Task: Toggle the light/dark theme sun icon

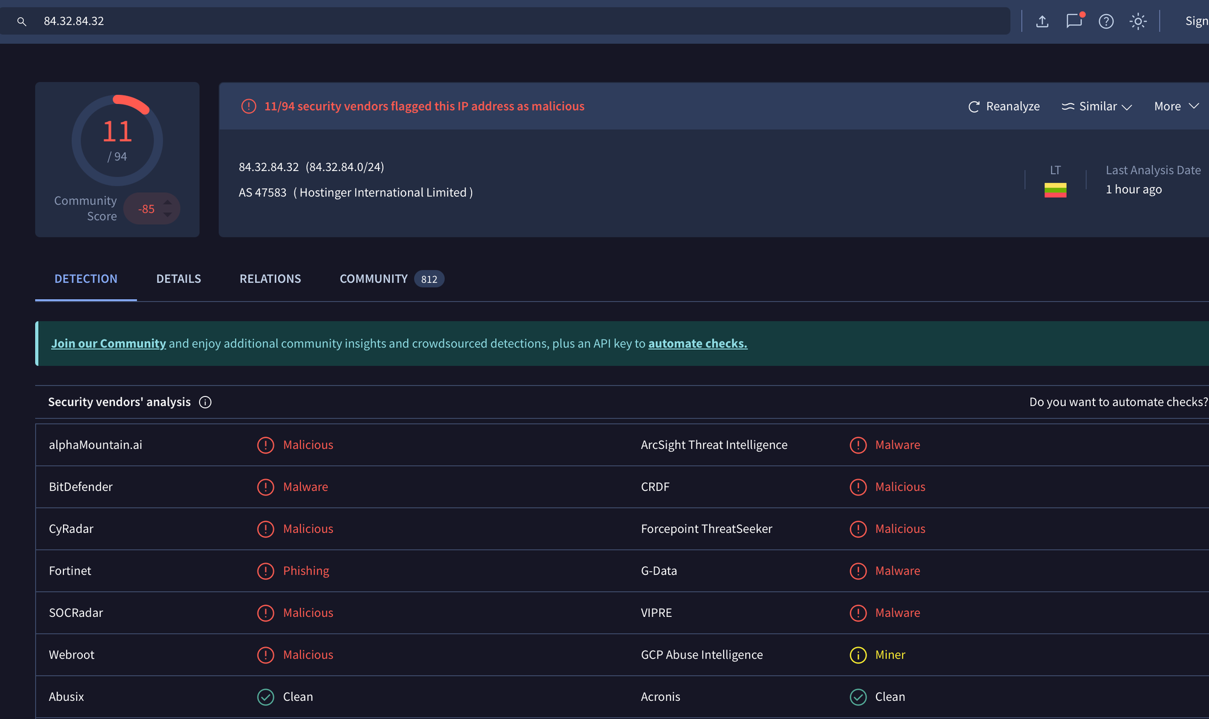Action: (1138, 21)
